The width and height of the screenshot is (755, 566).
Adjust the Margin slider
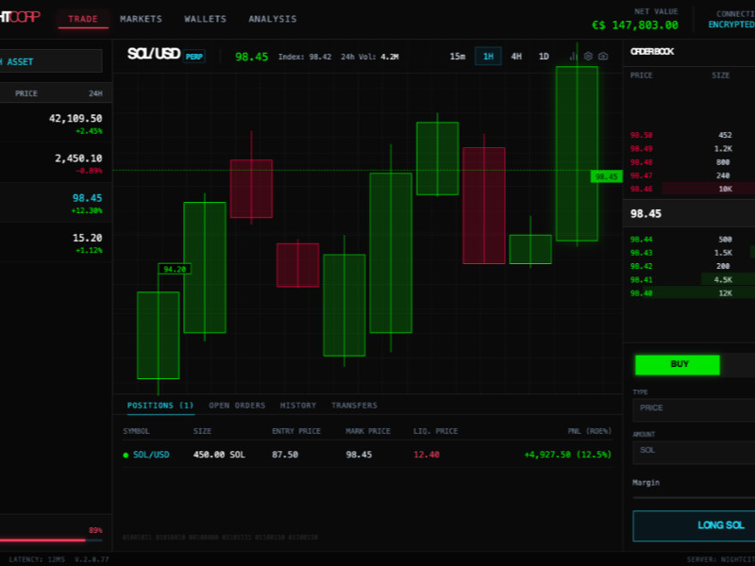[x=694, y=497]
